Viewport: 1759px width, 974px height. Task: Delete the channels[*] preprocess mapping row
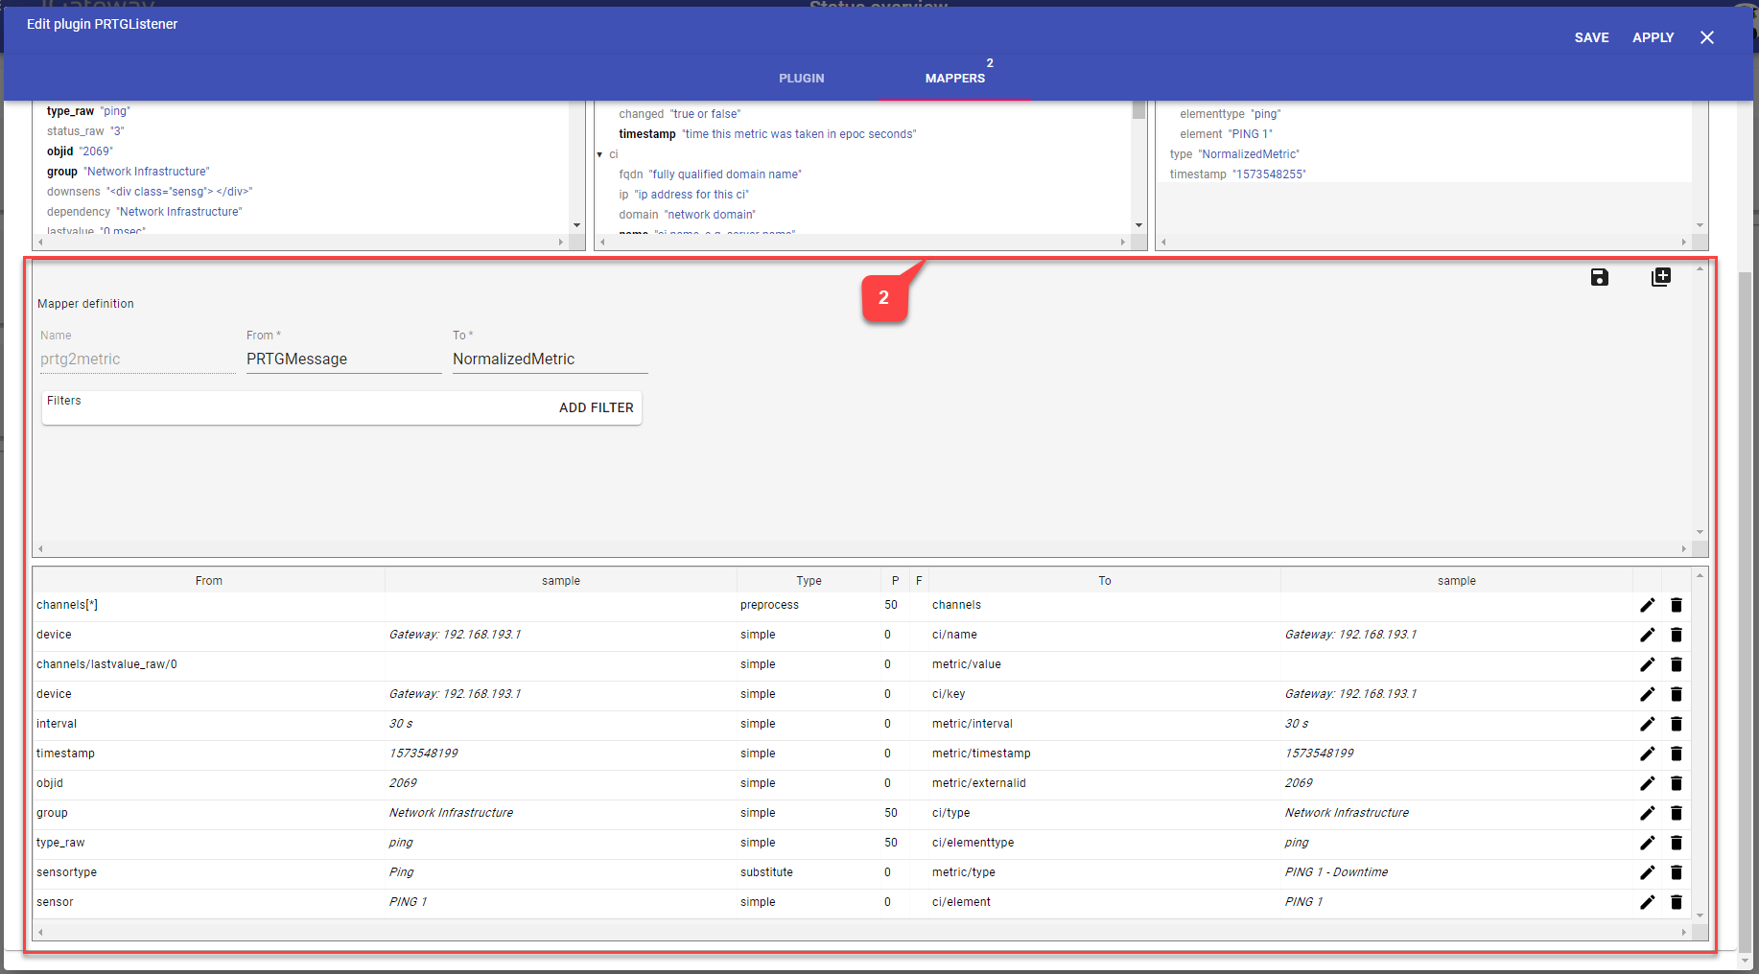1676,605
